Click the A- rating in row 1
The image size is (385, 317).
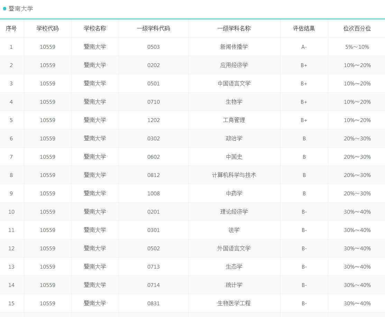click(304, 47)
